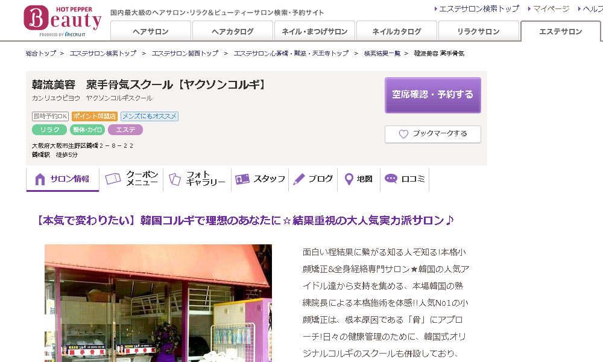Screen dimensions: 603x362
Task: Open the マイページ arrow link
Action: pos(550,9)
